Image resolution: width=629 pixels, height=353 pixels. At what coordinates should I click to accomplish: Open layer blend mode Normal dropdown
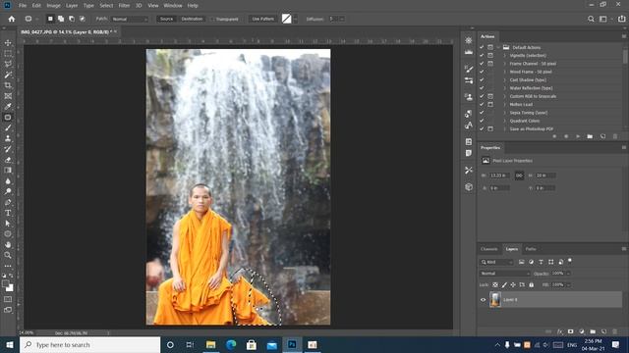504,274
